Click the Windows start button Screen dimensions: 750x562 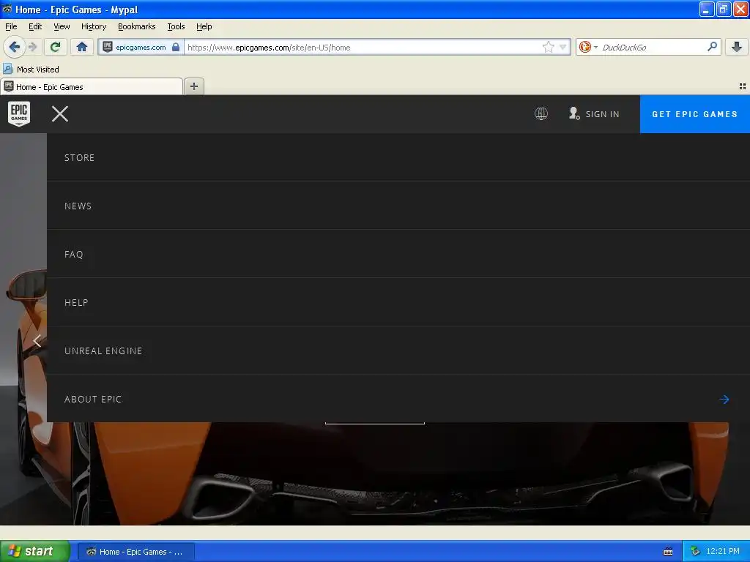[x=35, y=551]
